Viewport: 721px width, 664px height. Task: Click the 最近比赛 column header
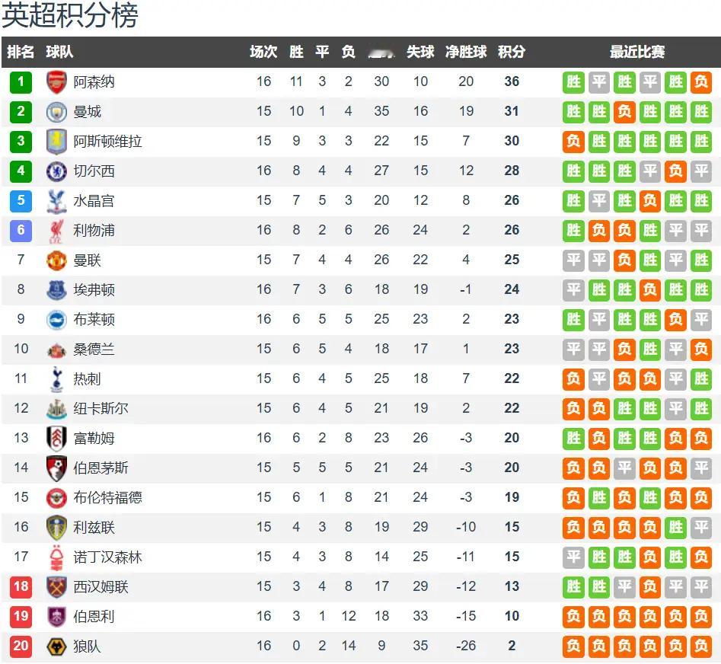click(636, 52)
